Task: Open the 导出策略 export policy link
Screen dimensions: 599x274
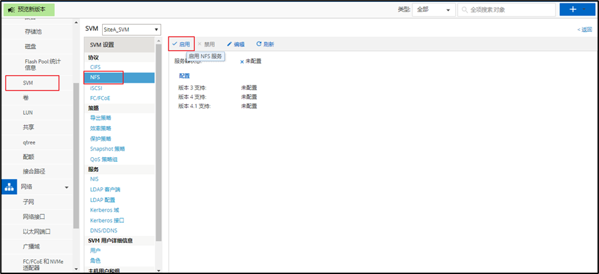Action: 101,118
